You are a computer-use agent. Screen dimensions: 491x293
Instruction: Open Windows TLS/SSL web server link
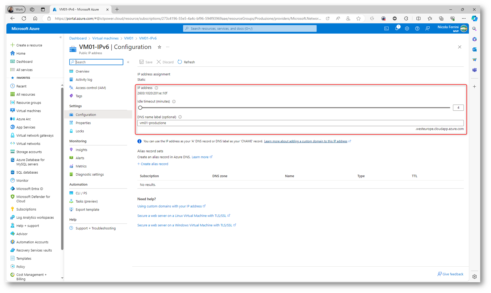tap(186, 225)
